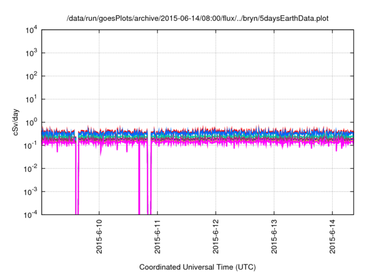
Task: Select the 10^1 y-axis label
Action: [x=31, y=99]
